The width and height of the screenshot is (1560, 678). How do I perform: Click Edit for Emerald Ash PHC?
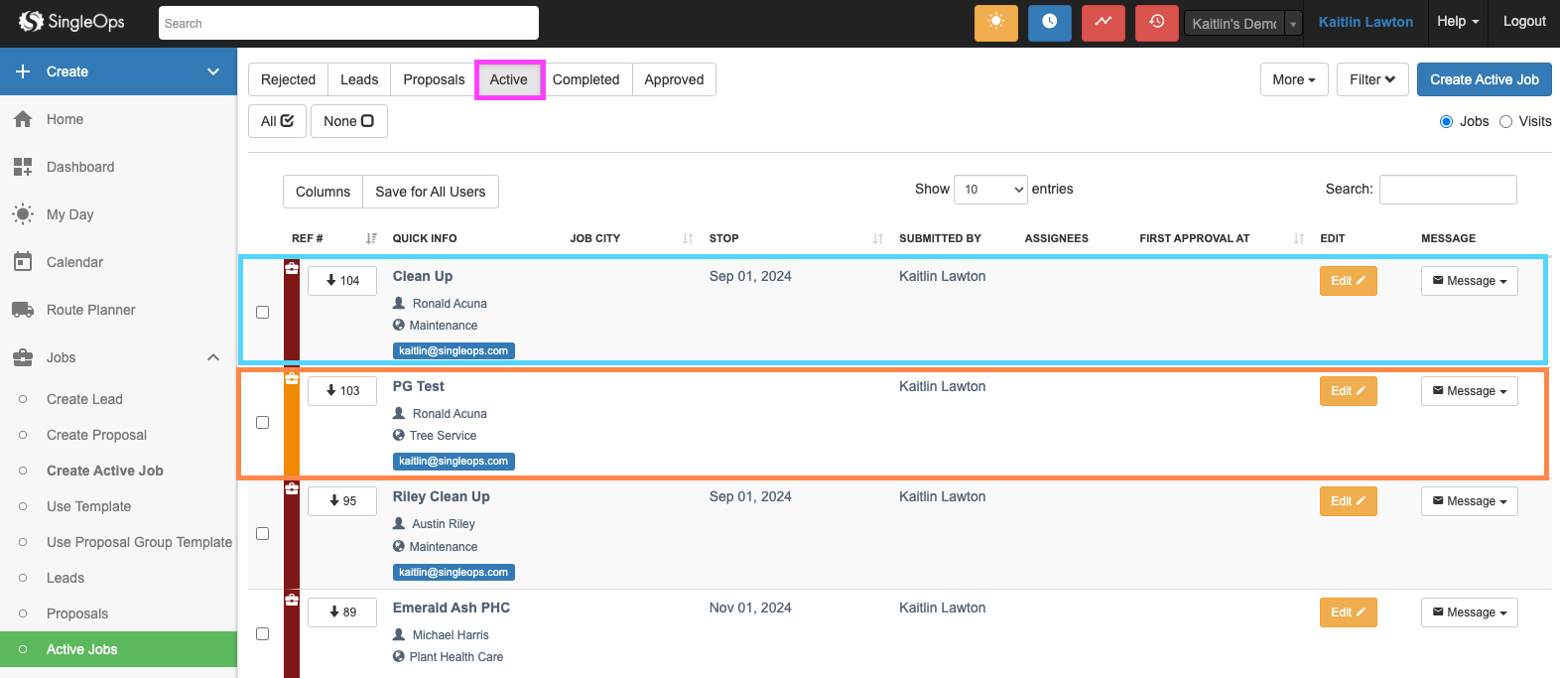[1348, 612]
